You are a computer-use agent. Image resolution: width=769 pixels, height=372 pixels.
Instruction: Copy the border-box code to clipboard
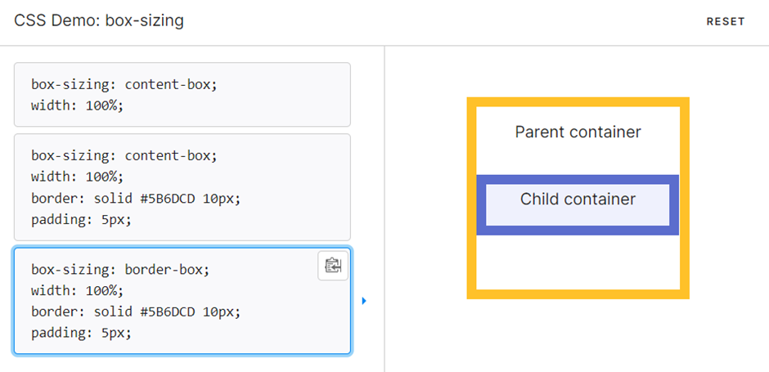(x=333, y=266)
